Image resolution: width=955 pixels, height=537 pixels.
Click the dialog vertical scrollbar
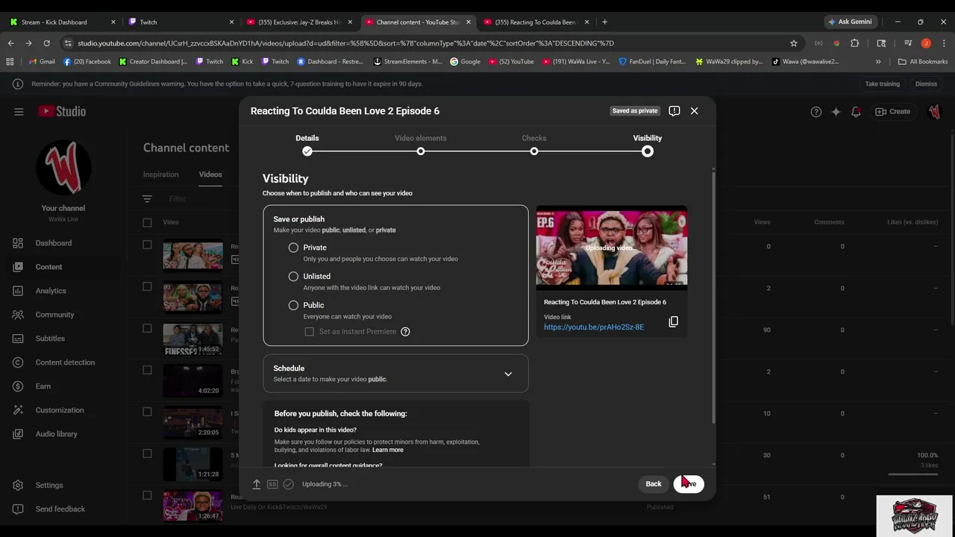(x=714, y=298)
